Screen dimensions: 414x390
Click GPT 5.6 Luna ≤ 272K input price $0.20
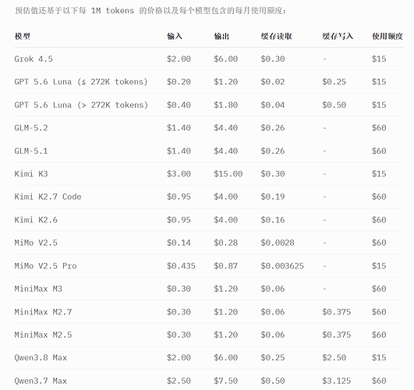click(179, 82)
